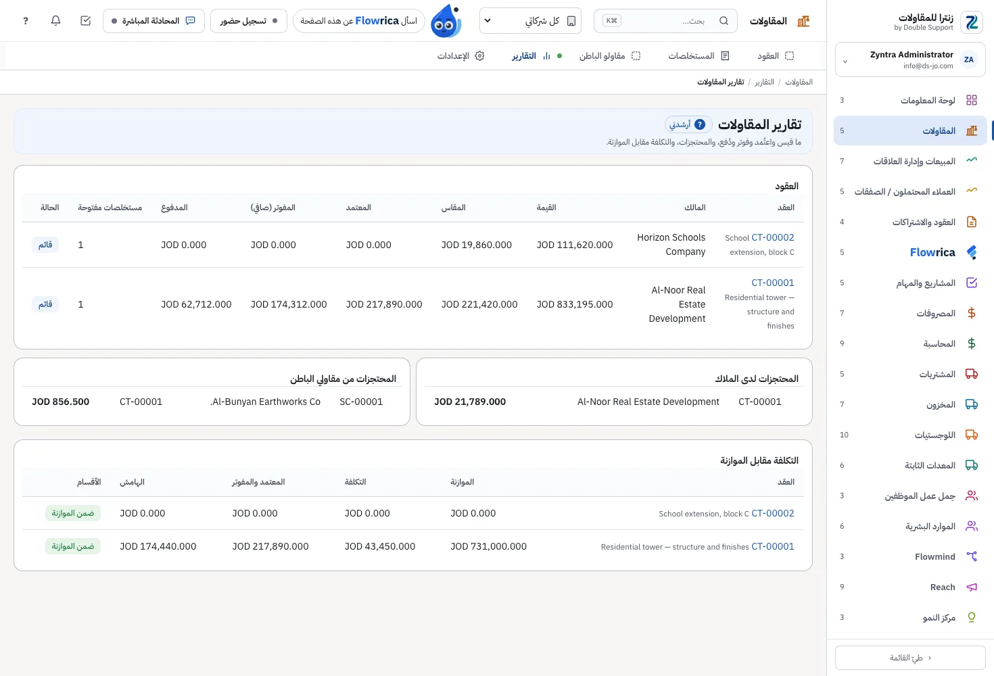Click the contracts document icon in sidebar
Screen dimensions: 994x676
(x=972, y=222)
